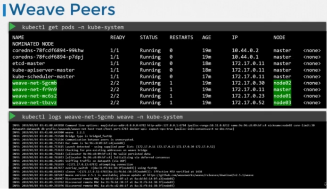Click the highlighted node01 cell

(282, 96)
